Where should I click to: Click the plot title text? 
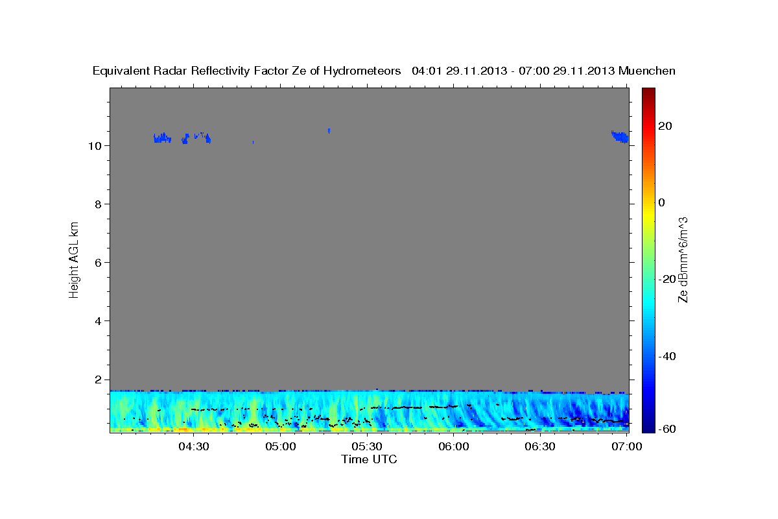pyautogui.click(x=384, y=71)
